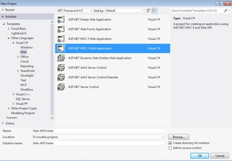Screen dimensions: 232x161
Task: Expand the SharePoint node
Action: [18, 71]
